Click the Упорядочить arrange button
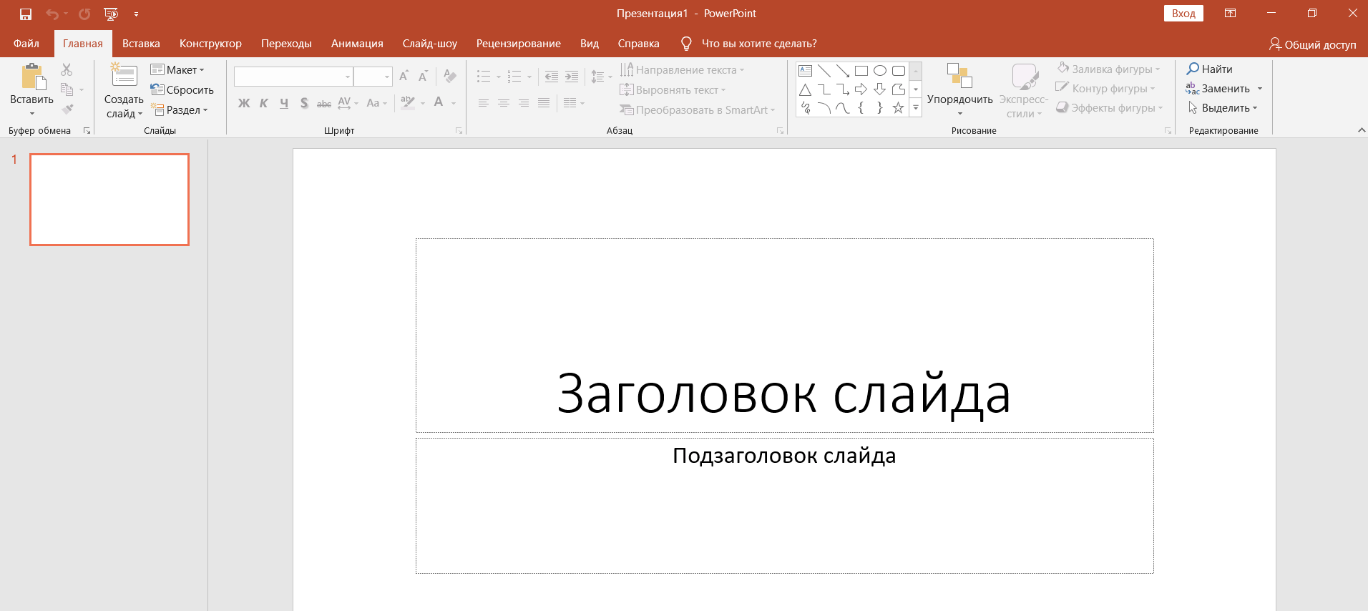Screen dimensions: 1368x611 click(x=959, y=89)
